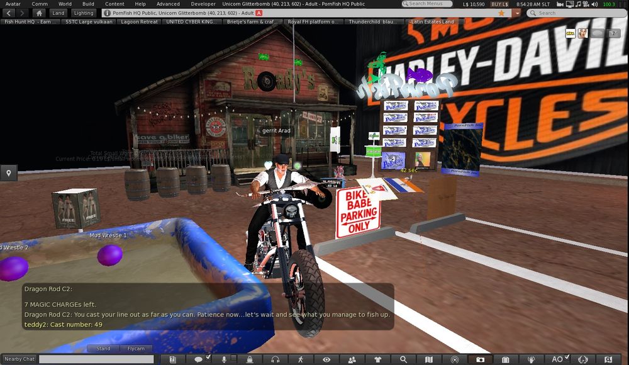Open camera controls with the eye button
Viewport: 629px width, 365px height.
coord(326,359)
